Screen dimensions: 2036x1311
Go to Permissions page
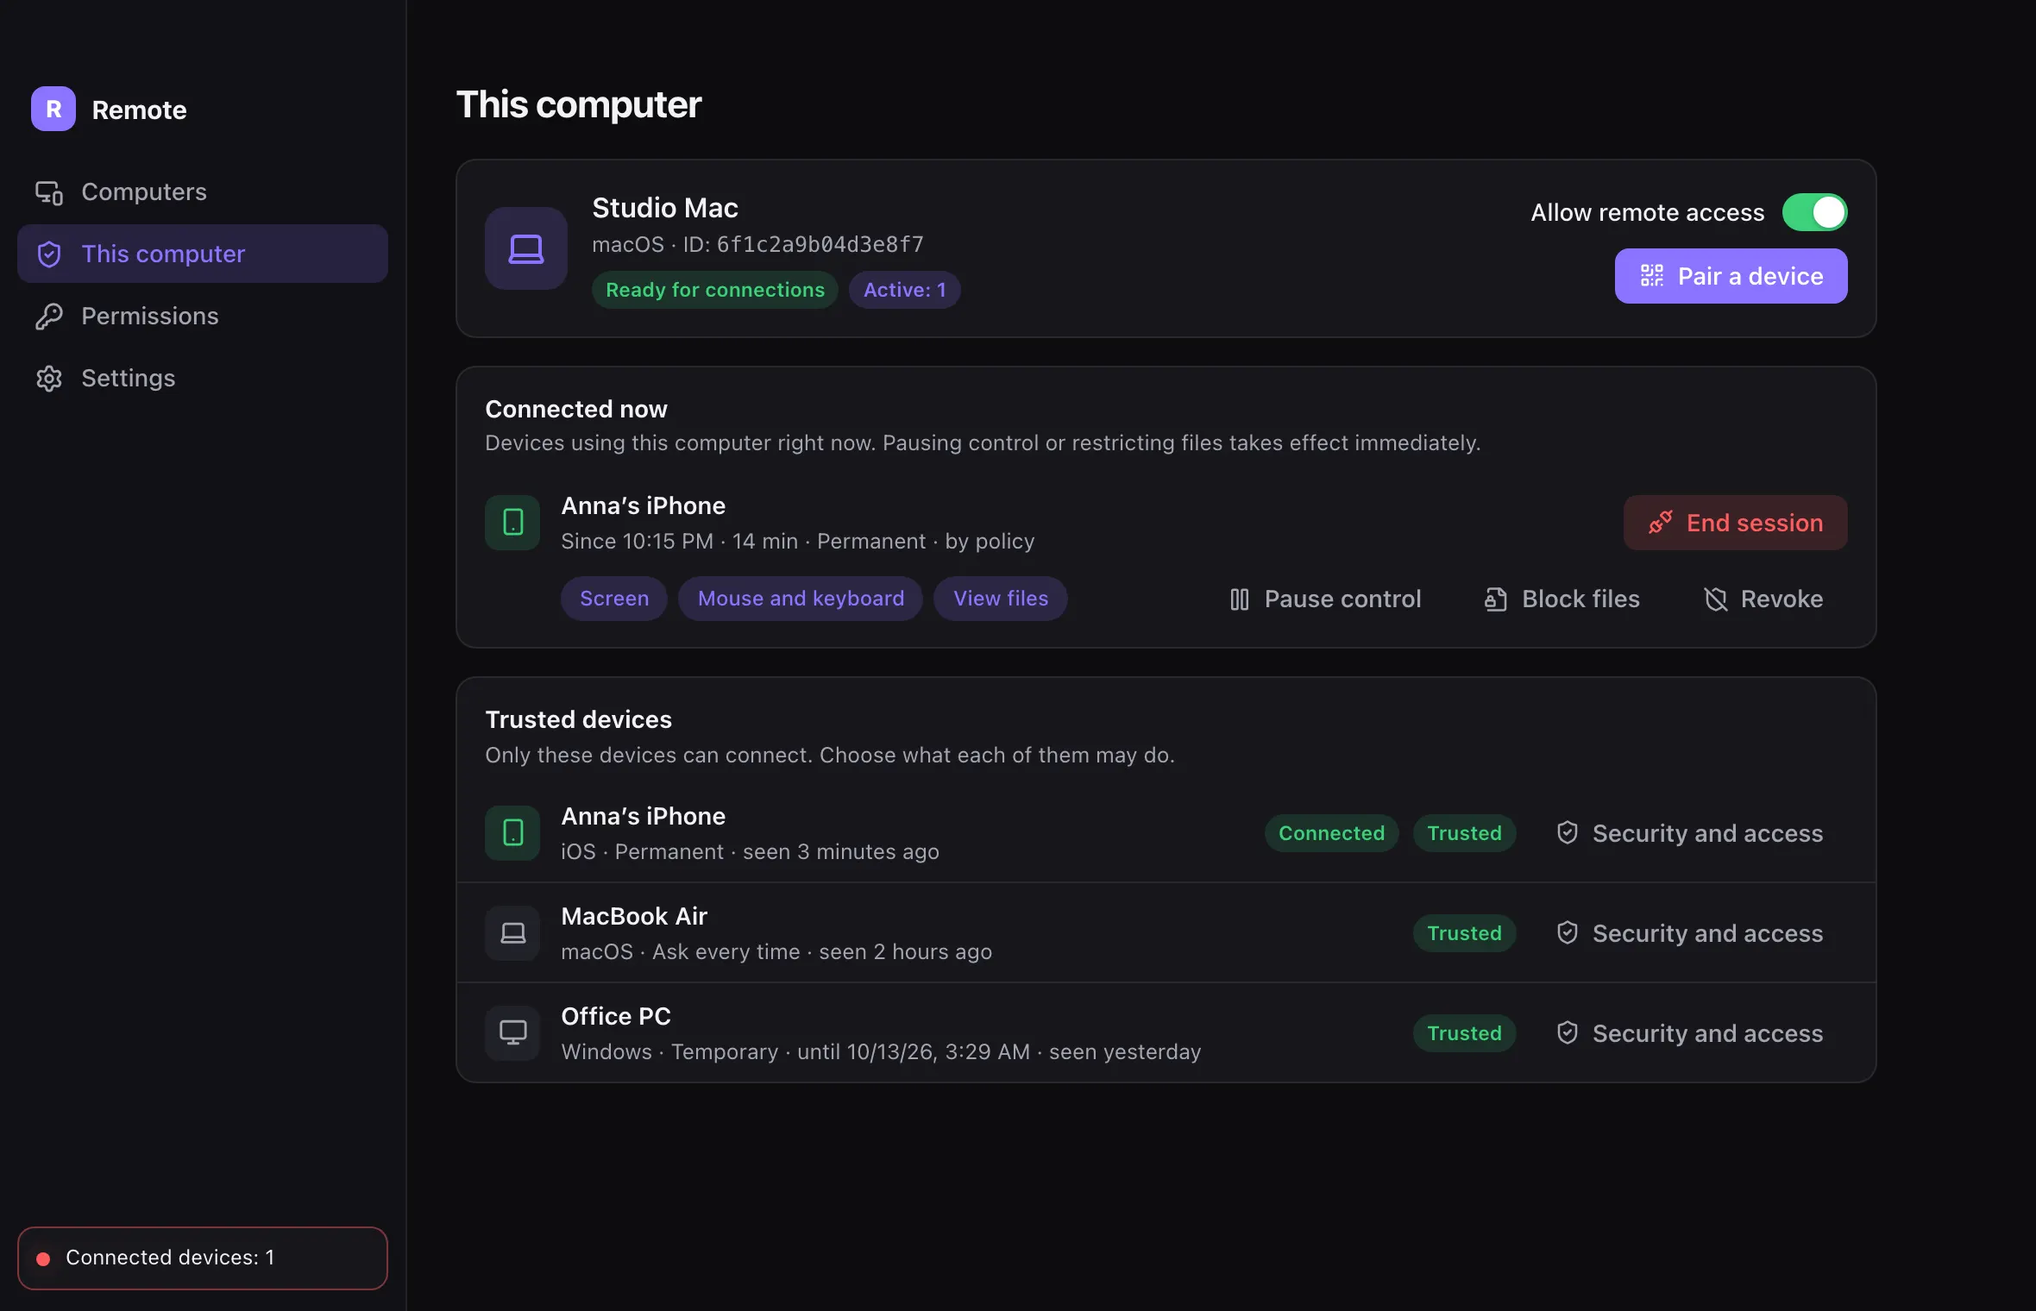point(203,317)
